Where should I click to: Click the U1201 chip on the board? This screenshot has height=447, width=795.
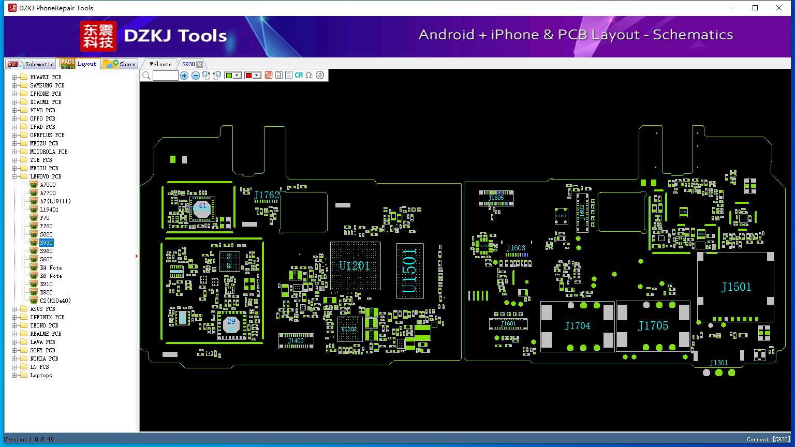coord(355,266)
